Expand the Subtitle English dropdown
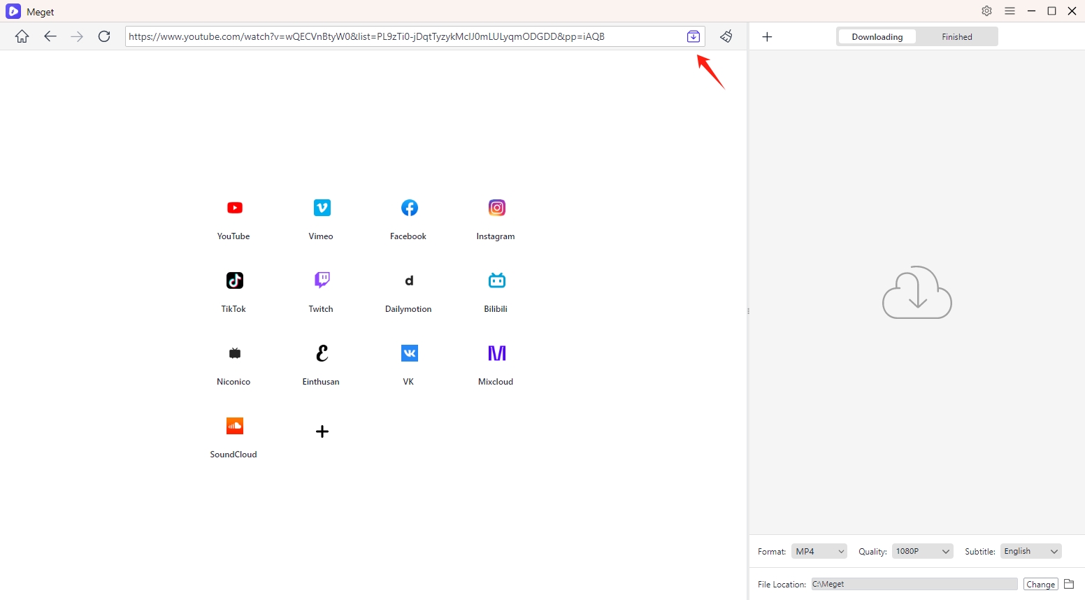 pos(1030,551)
